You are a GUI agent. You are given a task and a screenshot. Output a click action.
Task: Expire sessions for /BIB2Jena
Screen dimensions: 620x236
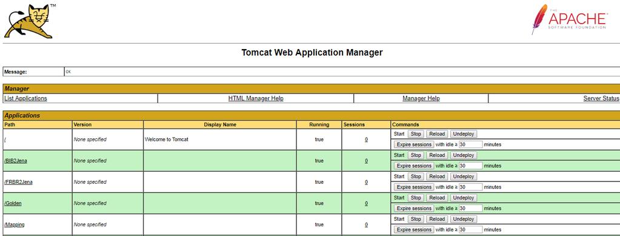[414, 166]
